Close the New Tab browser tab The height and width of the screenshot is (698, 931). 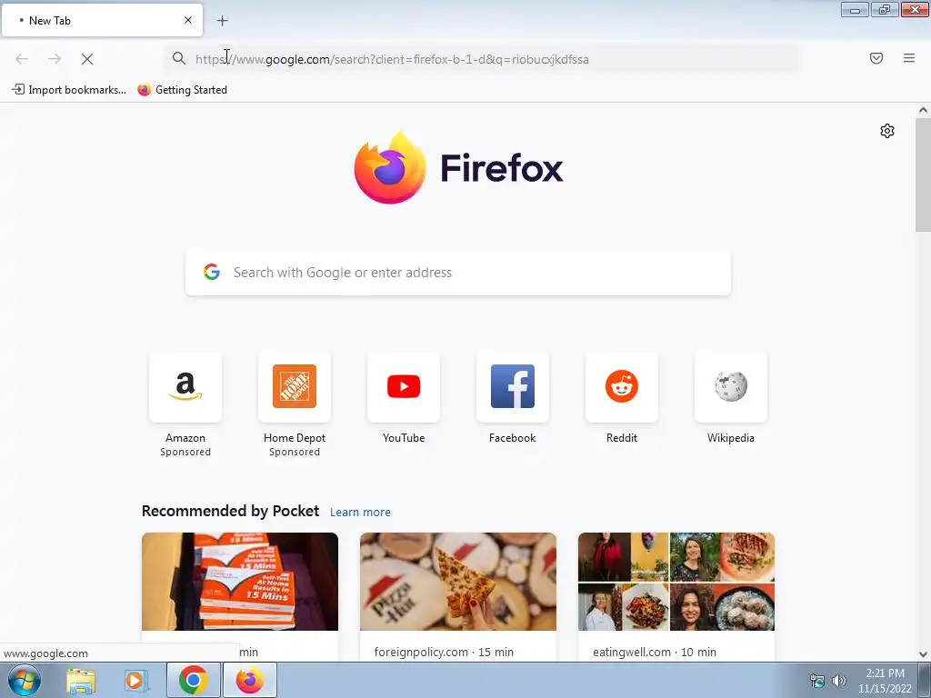187,20
